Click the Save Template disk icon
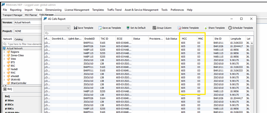The width and height of the screenshot is (267, 113). click(75, 28)
